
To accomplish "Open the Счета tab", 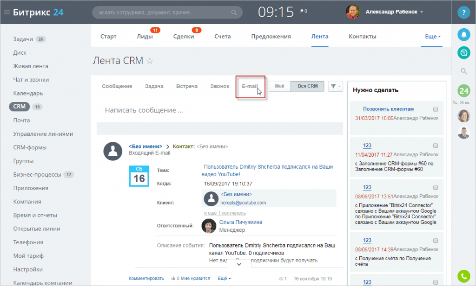I will pyautogui.click(x=223, y=36).
